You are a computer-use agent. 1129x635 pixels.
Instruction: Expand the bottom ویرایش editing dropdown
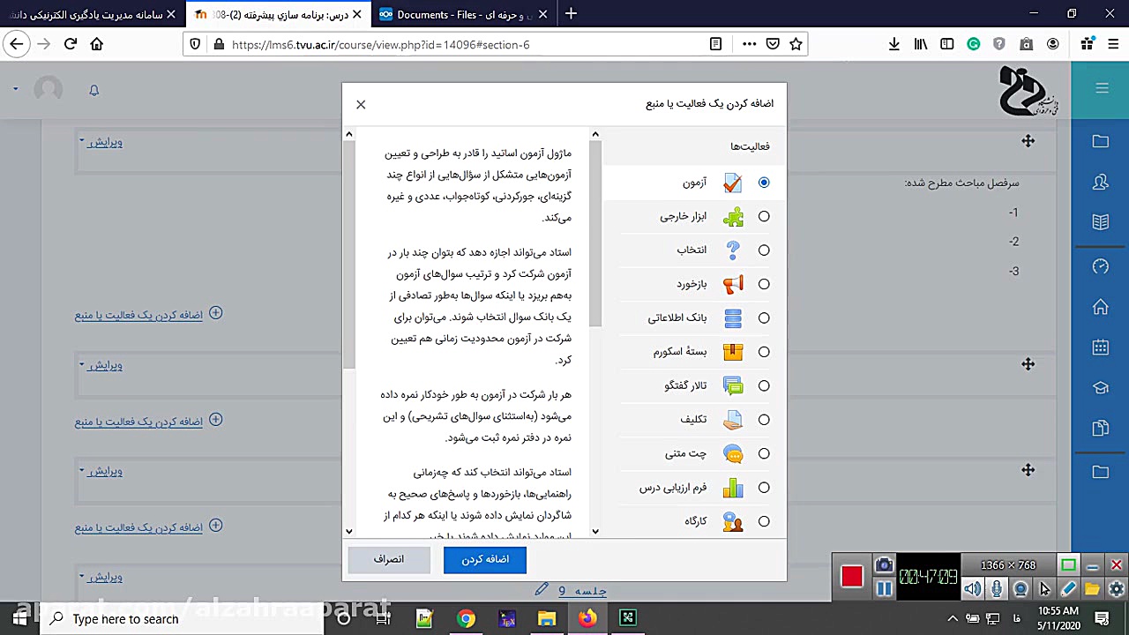coord(105,577)
